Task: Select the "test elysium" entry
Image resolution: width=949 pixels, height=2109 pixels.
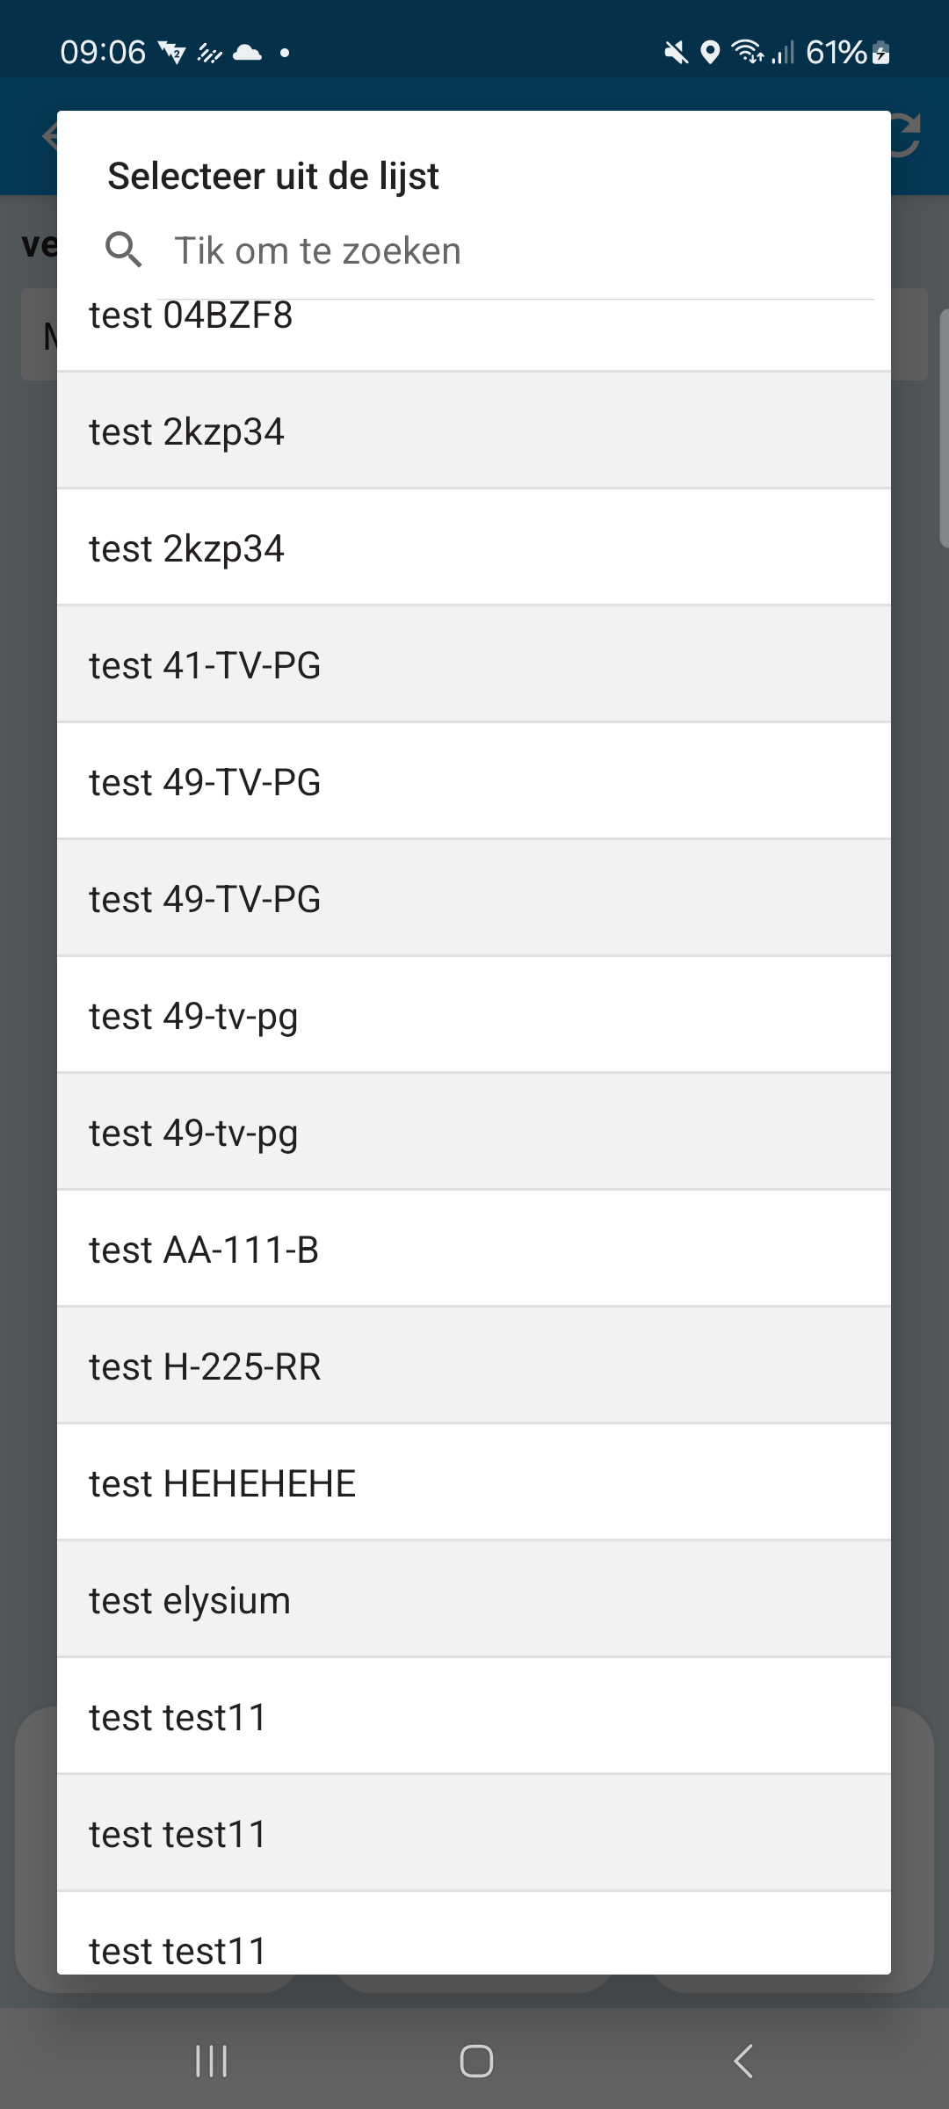Action: pos(474,1600)
